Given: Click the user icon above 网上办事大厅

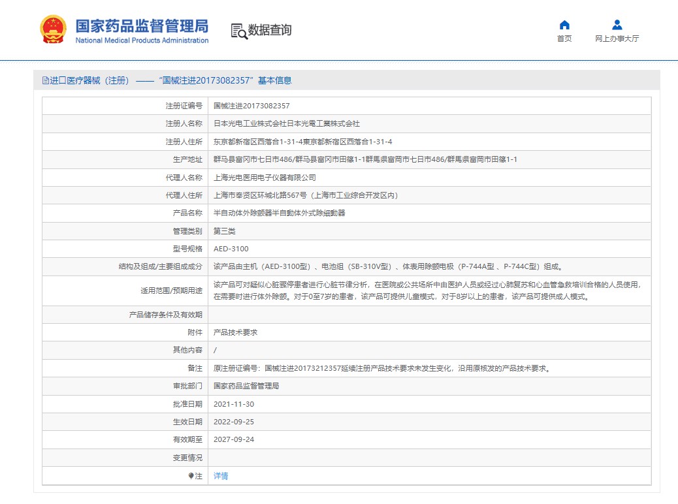Looking at the screenshot, I should coord(617,25).
